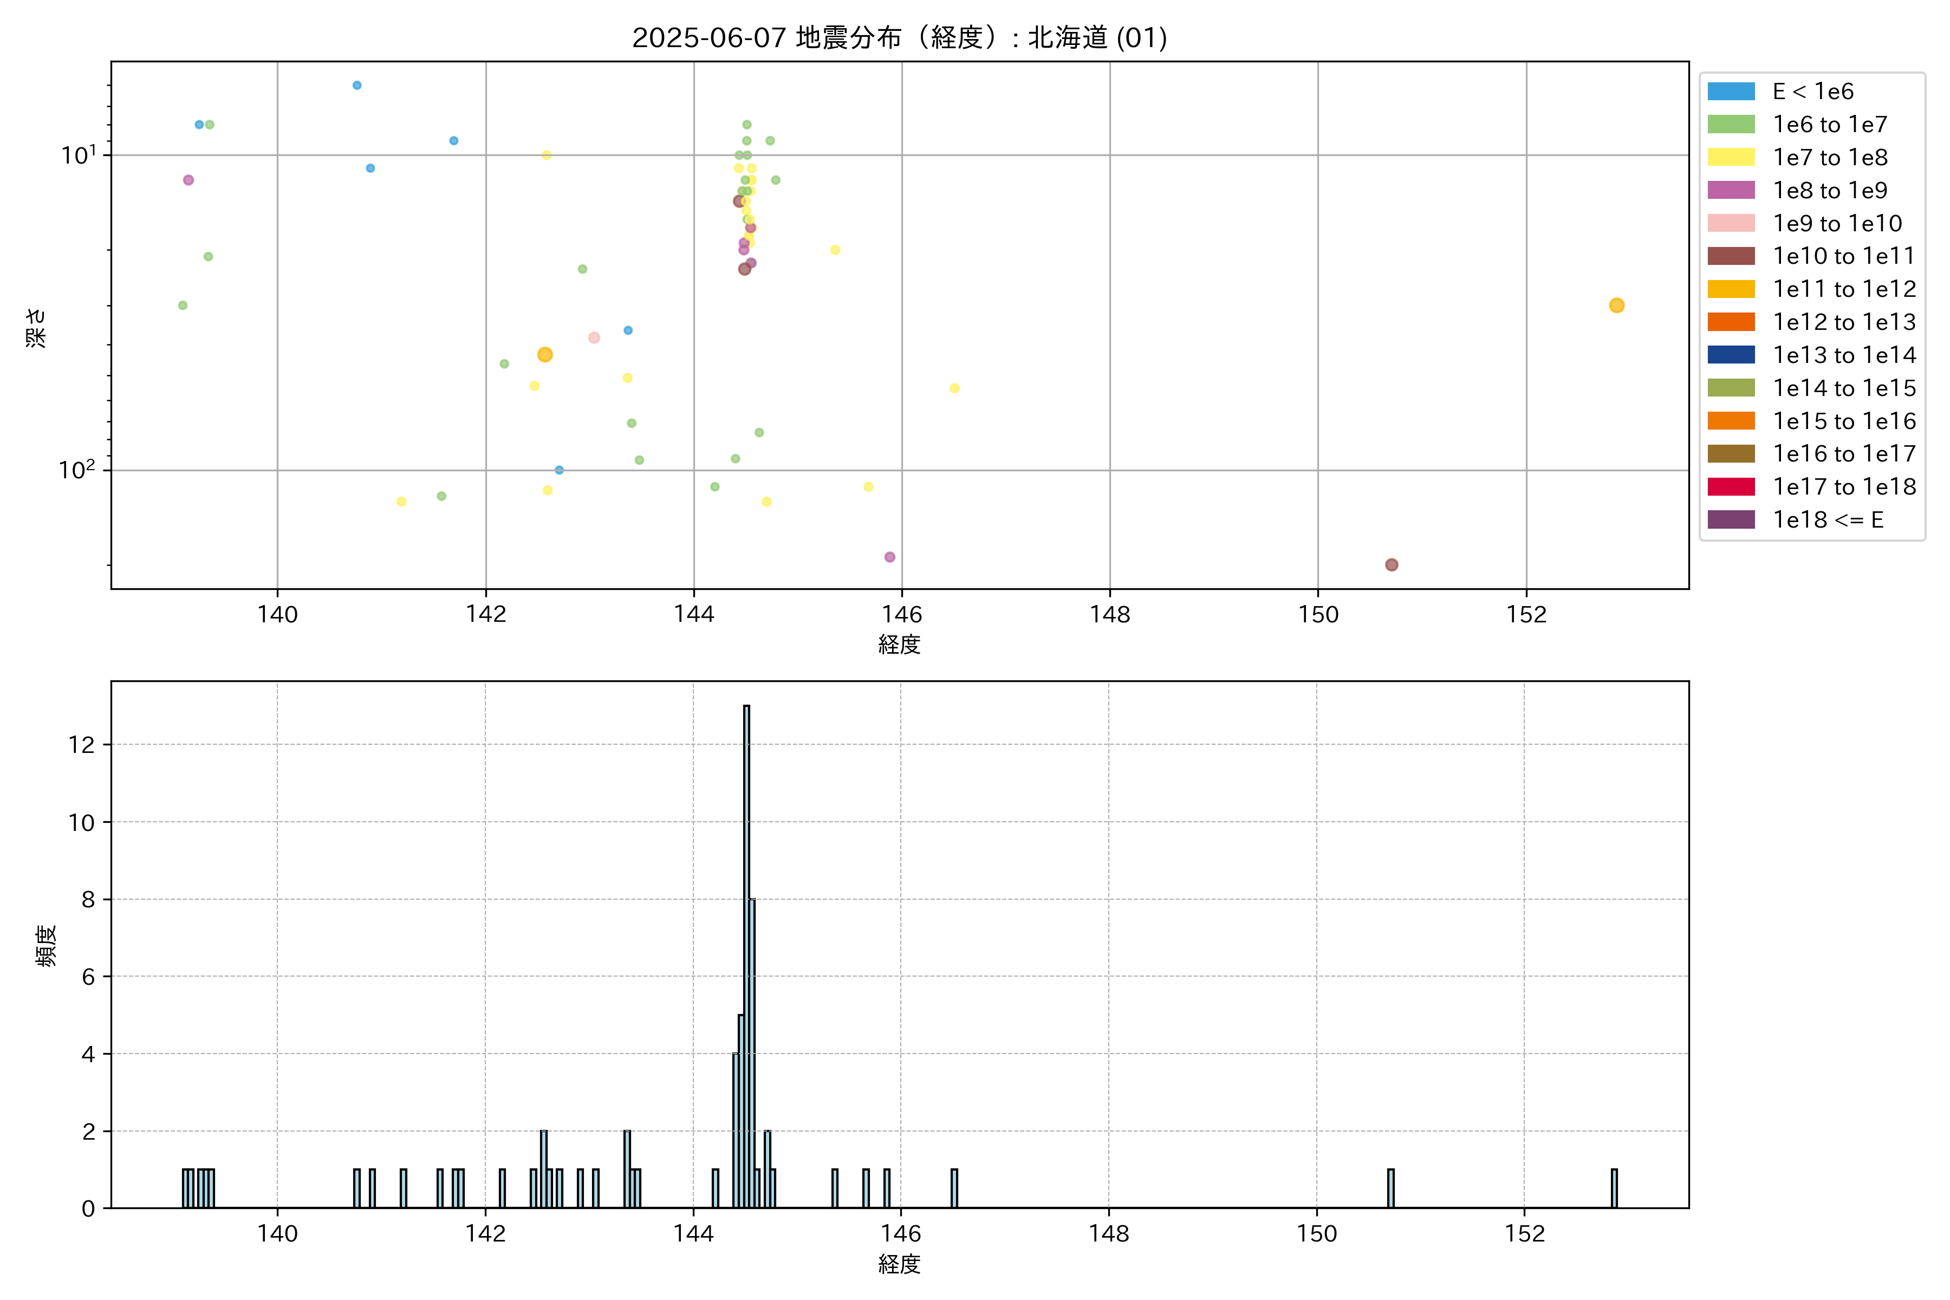Click the red 1e17 to 1e18 legend swatch

[1730, 486]
